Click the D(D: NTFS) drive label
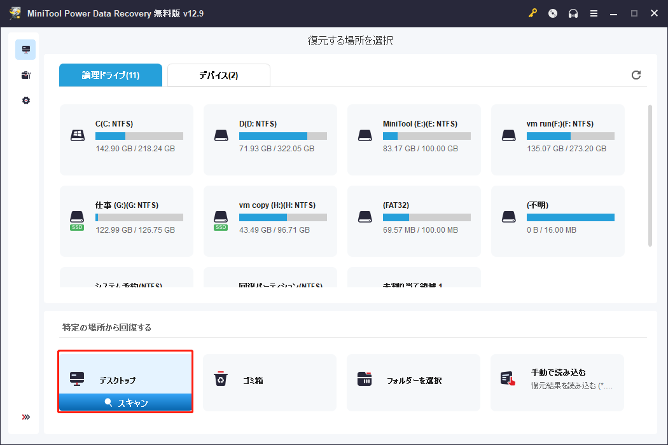The height and width of the screenshot is (445, 668). coord(258,123)
